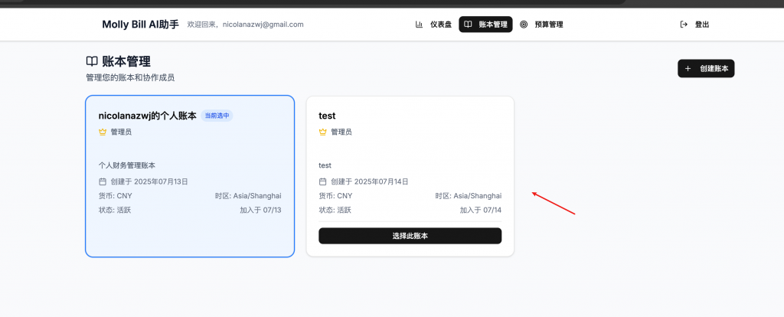The height and width of the screenshot is (317, 784).
Task: Select the nicolanazwj的个人账本 card title
Action: (147, 116)
